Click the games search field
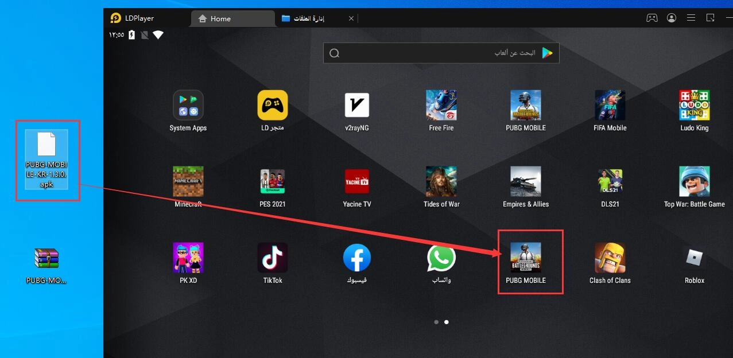 click(x=441, y=53)
